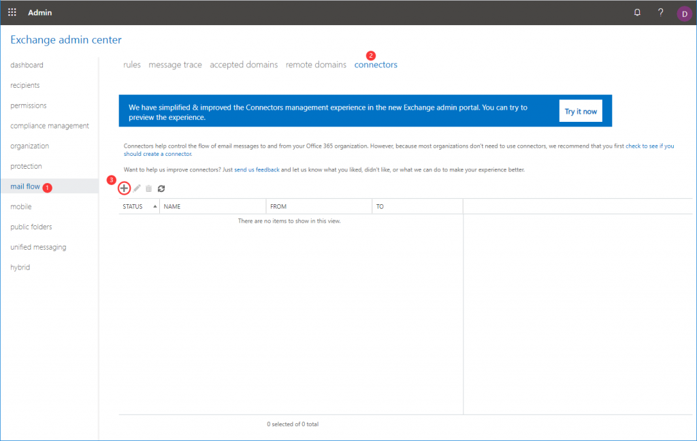Click 'There are no items to show' message

[x=289, y=221]
